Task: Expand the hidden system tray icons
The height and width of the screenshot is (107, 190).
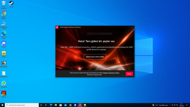Action: tap(170, 105)
